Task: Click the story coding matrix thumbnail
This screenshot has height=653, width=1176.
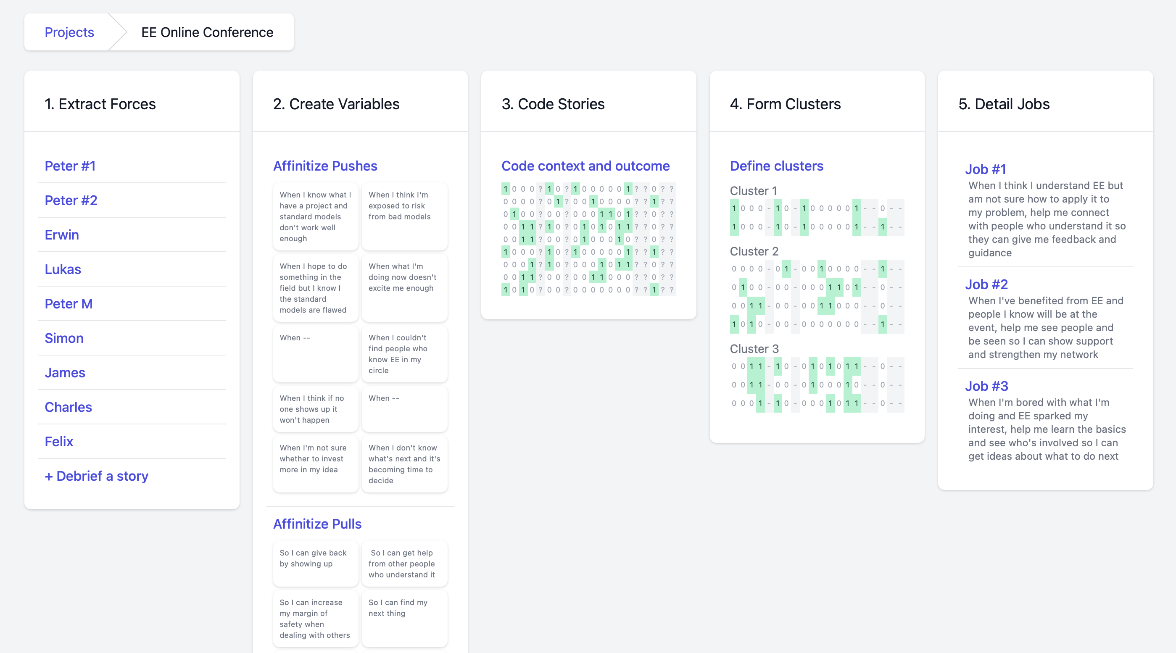Action: coord(588,239)
